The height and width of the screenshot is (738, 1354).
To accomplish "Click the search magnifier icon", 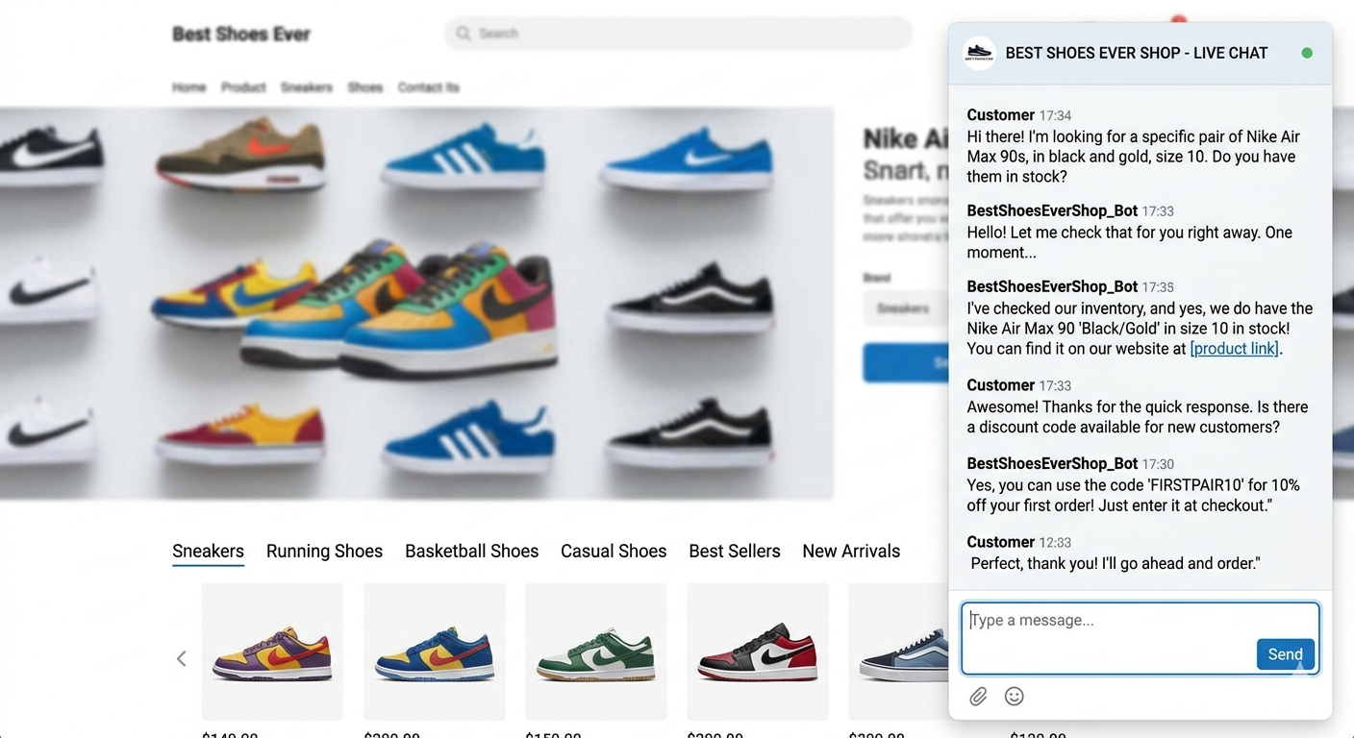I will click(464, 34).
